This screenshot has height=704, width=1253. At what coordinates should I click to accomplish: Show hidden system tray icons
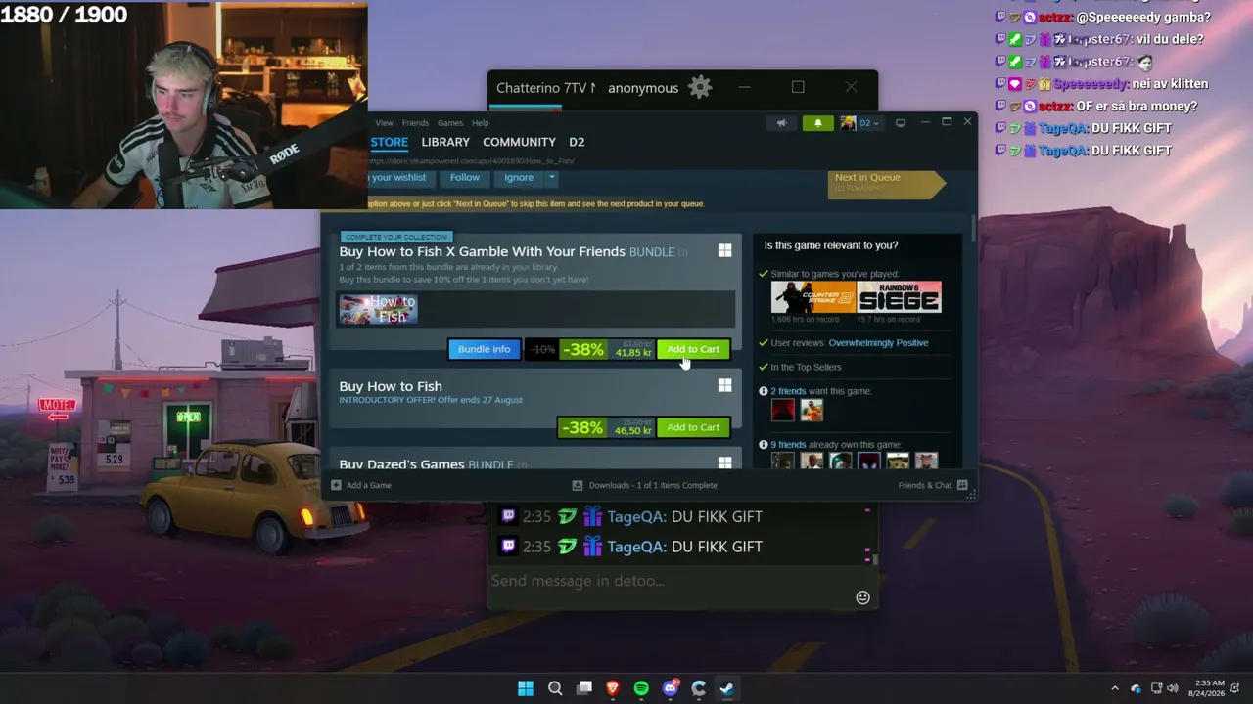click(1114, 688)
